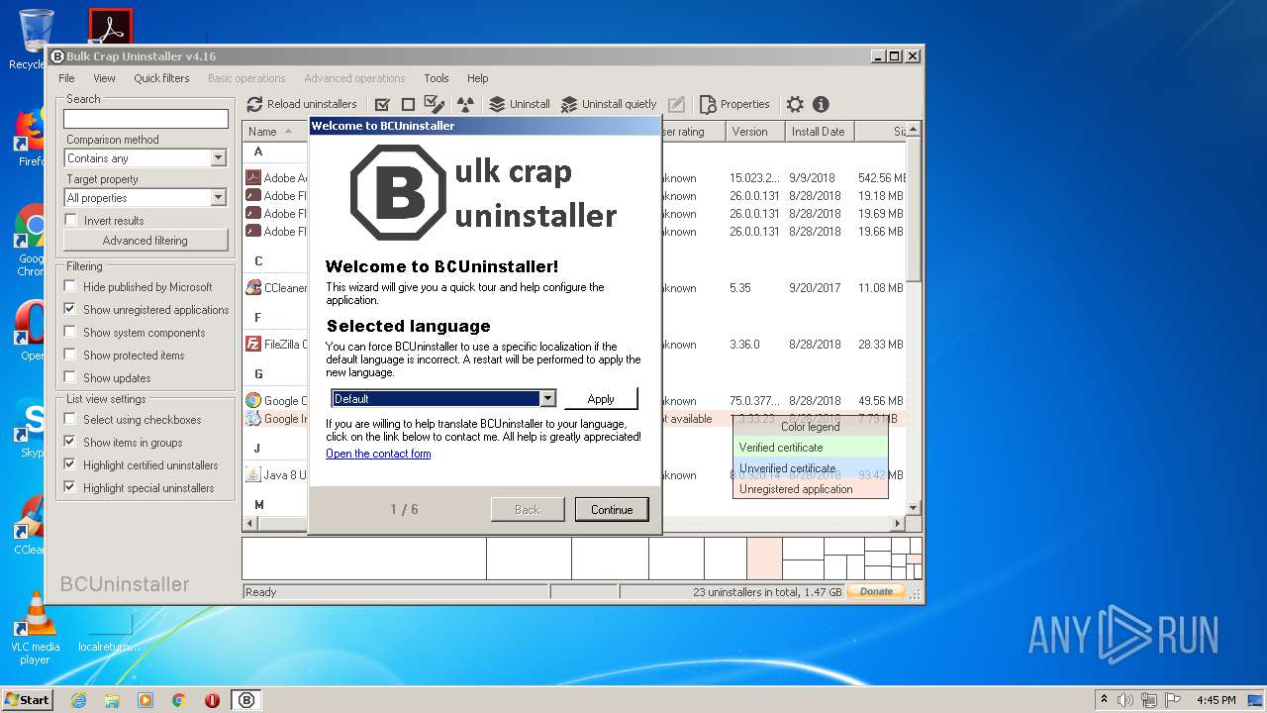Click the pink treemap block
This screenshot has height=713, width=1267.
(x=764, y=559)
